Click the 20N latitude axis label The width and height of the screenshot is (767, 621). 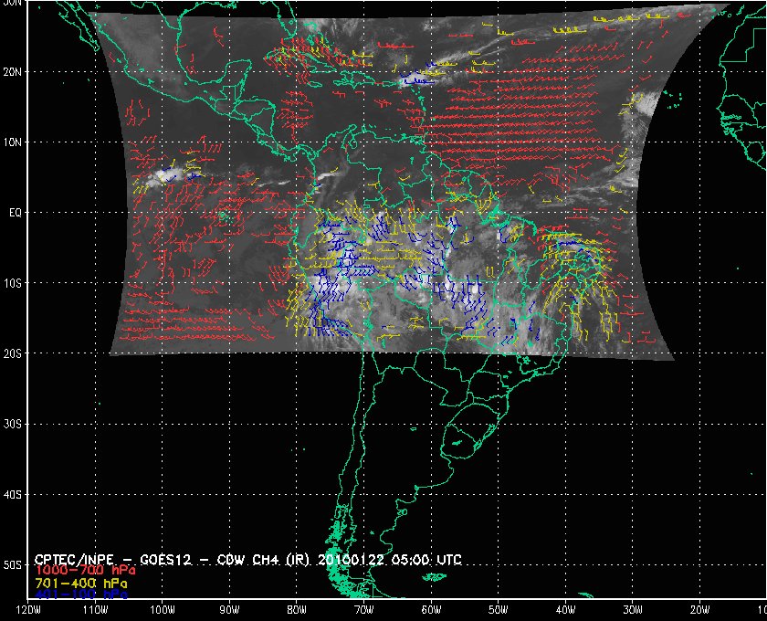tap(12, 71)
